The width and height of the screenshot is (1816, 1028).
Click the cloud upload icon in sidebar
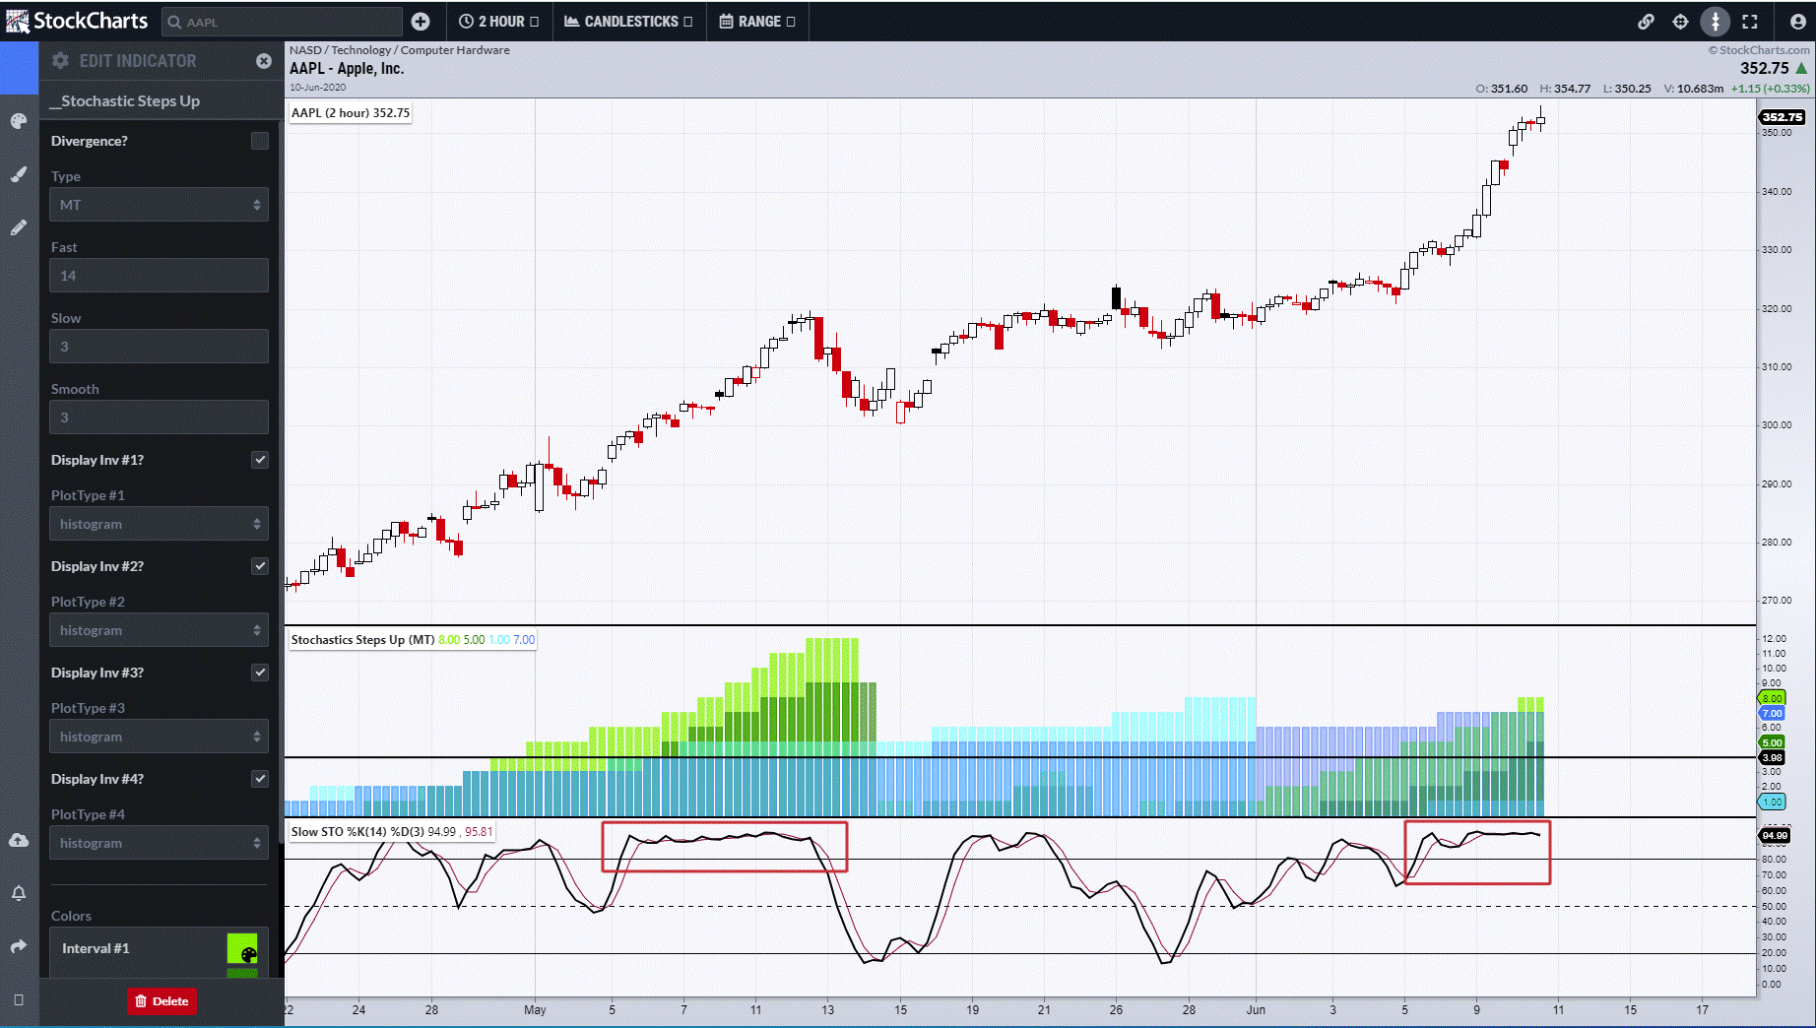(x=19, y=840)
